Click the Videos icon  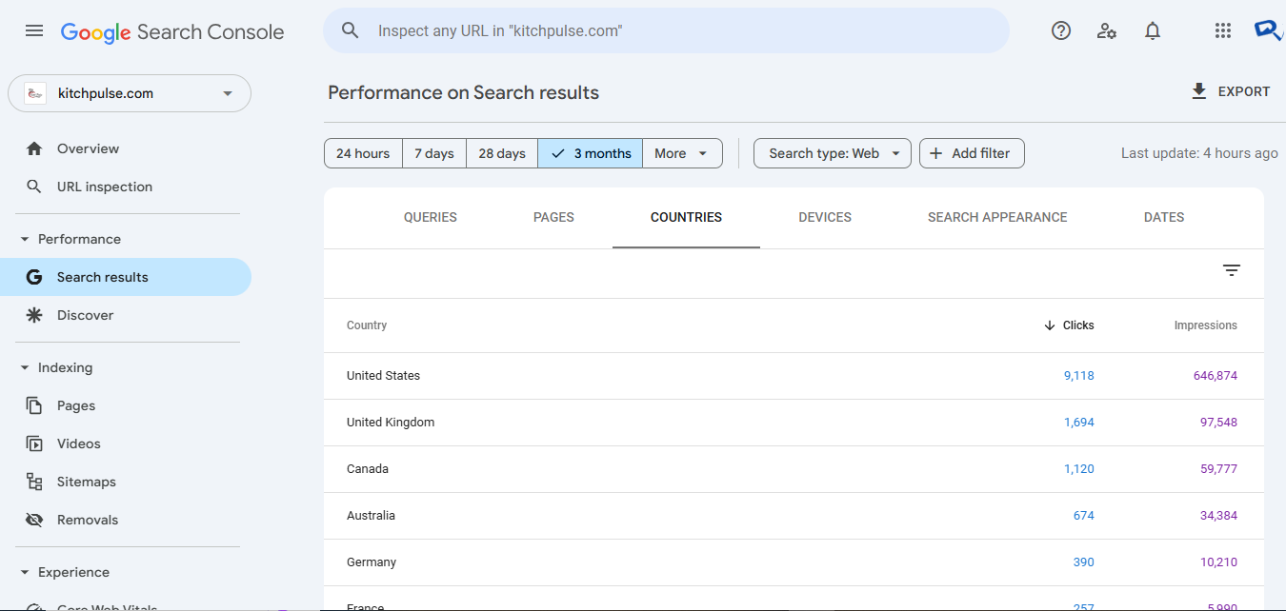34,443
